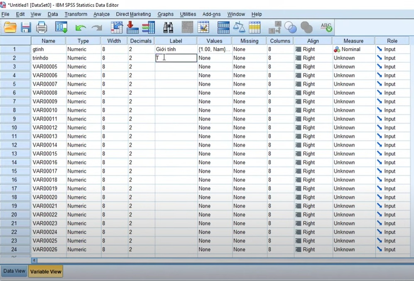Open the Role selector for the trinhdo variable
The image size is (414, 281).
tap(393, 58)
